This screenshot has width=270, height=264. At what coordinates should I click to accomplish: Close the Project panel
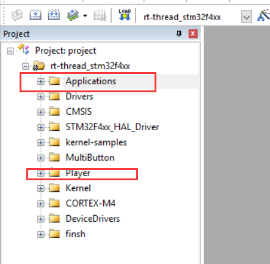(193, 34)
